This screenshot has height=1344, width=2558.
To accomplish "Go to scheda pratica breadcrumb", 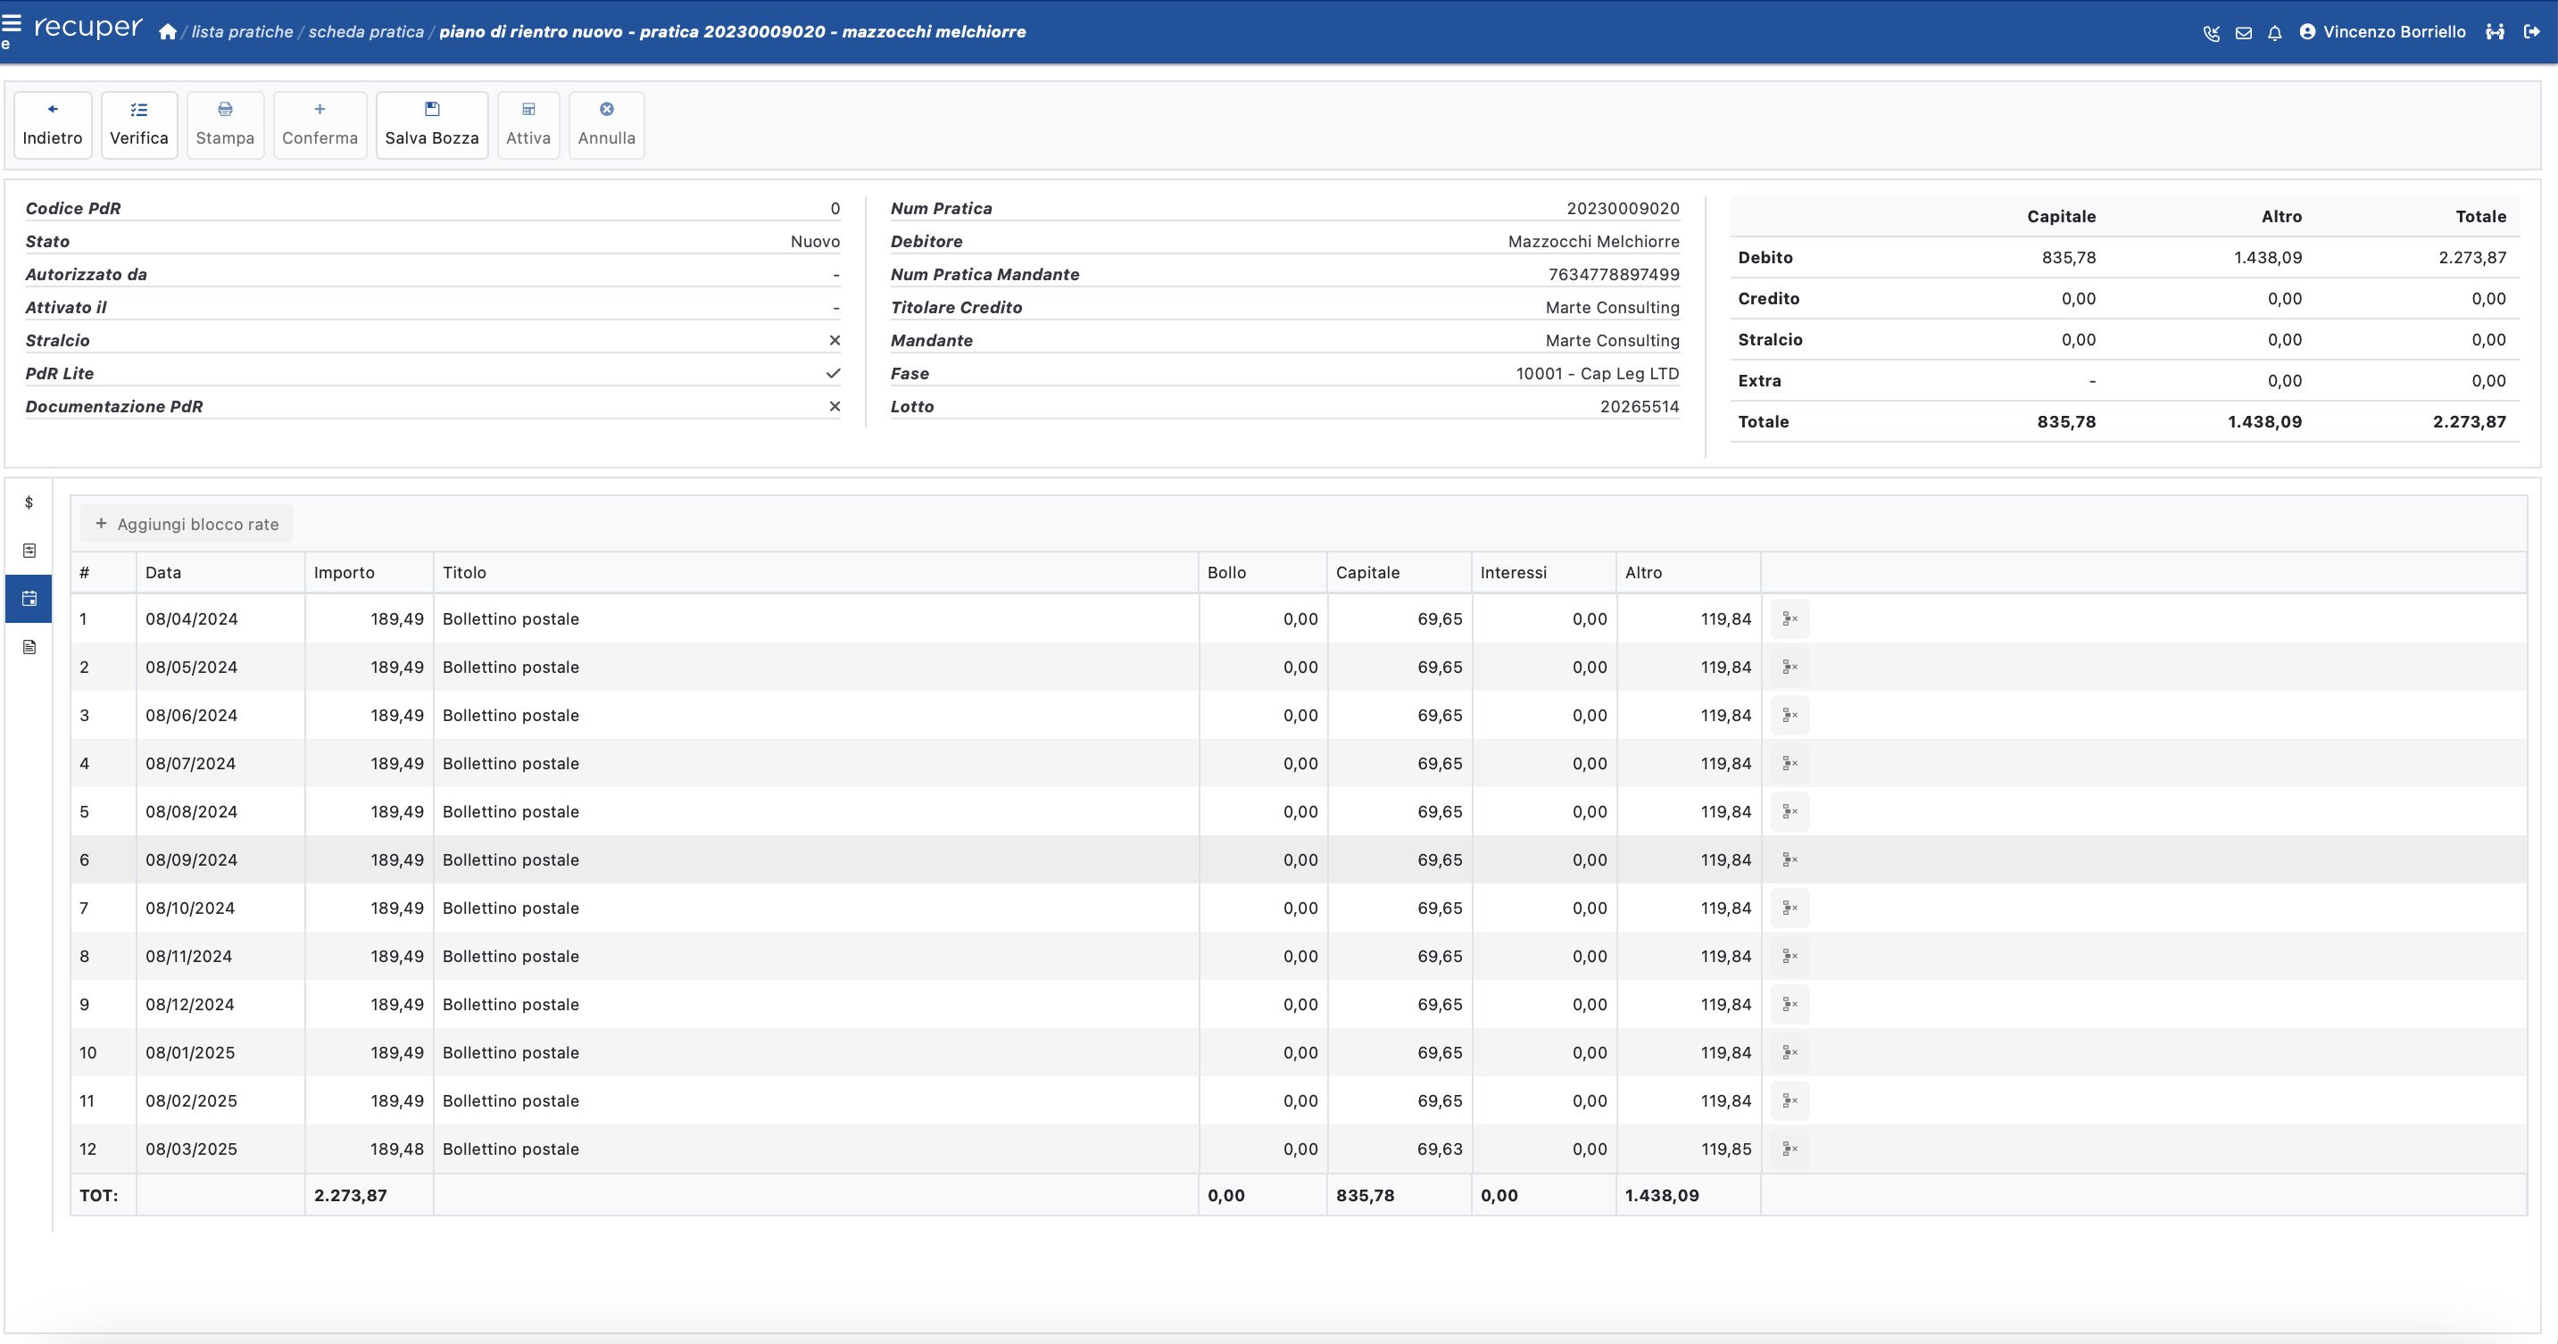I will tap(365, 32).
